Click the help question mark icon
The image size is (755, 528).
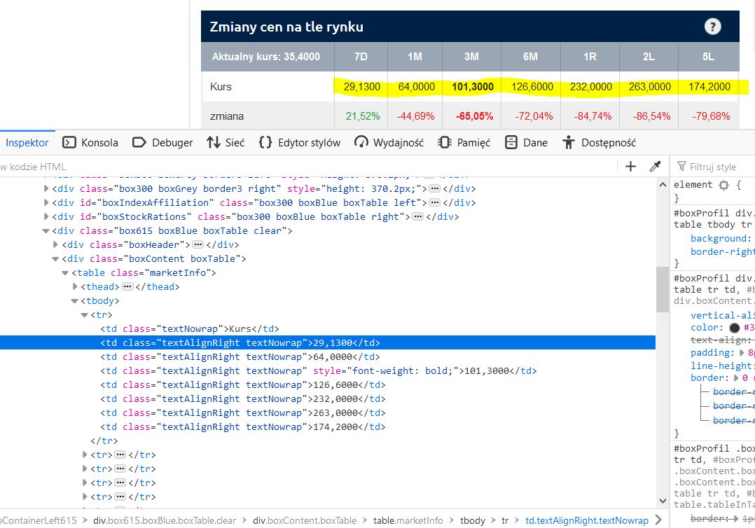point(713,27)
